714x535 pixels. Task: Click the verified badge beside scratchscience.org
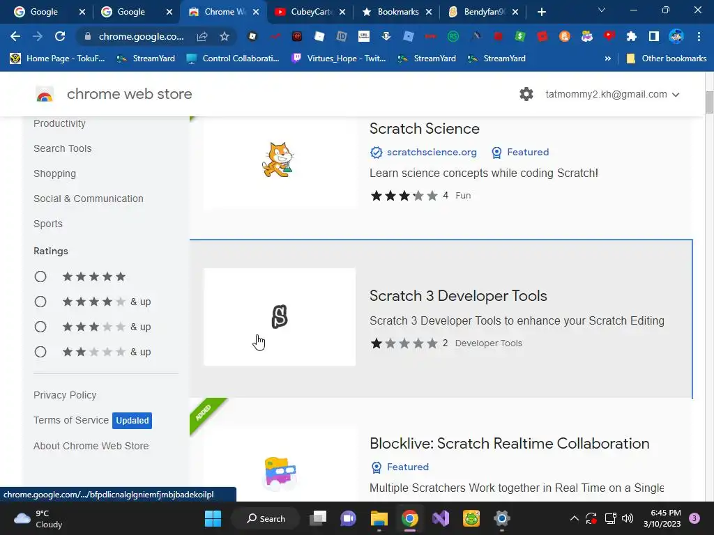[x=376, y=153]
